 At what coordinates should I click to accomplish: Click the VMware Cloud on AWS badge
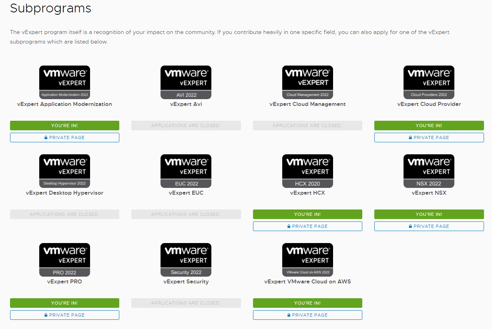point(307,260)
